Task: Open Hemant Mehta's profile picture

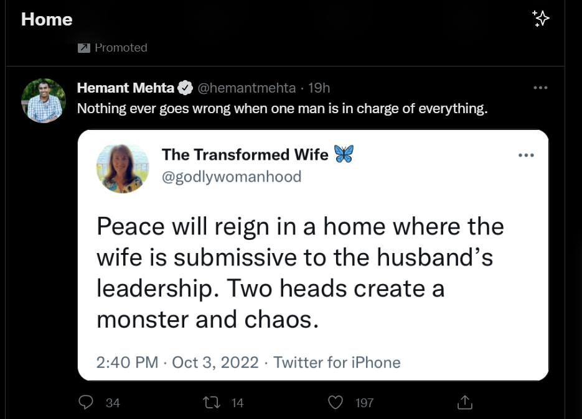Action: [x=44, y=101]
